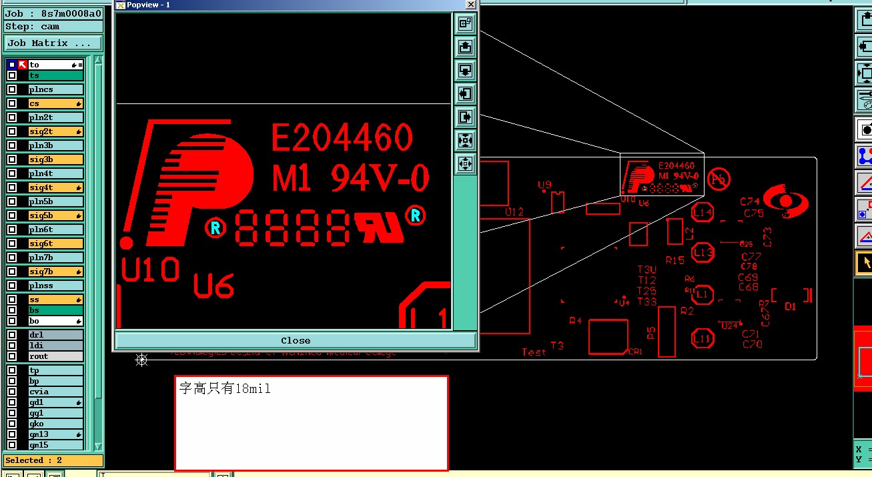Screen dimensions: 872x477
Task: Select the pln4t layer row
Action: (55, 173)
